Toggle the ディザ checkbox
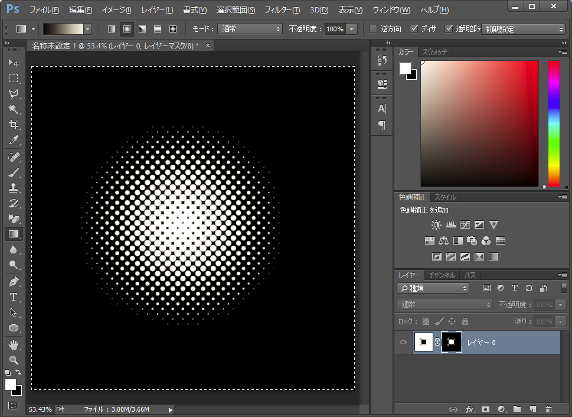This screenshot has height=417, width=572. (414, 29)
